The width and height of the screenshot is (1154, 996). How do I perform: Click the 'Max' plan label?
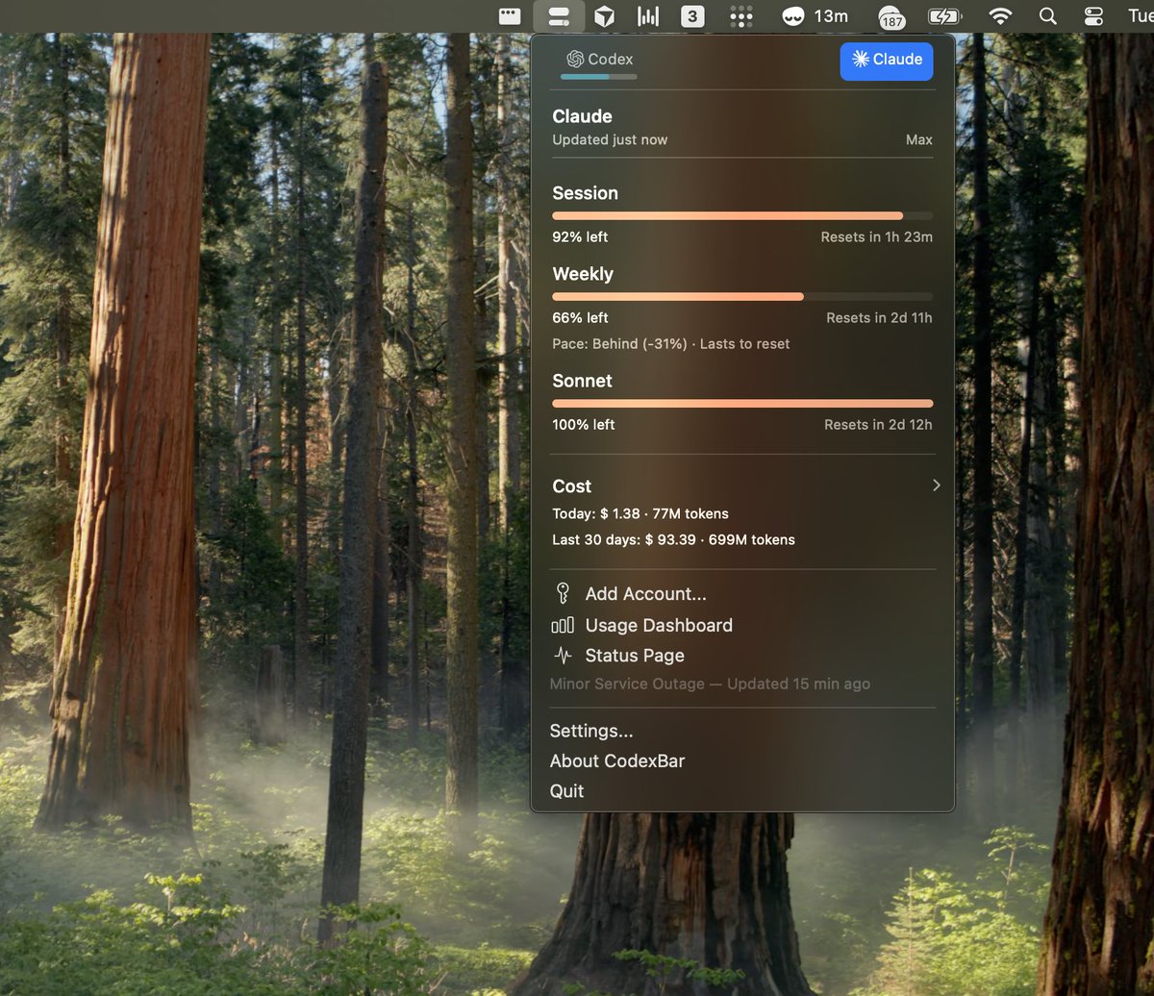[919, 139]
